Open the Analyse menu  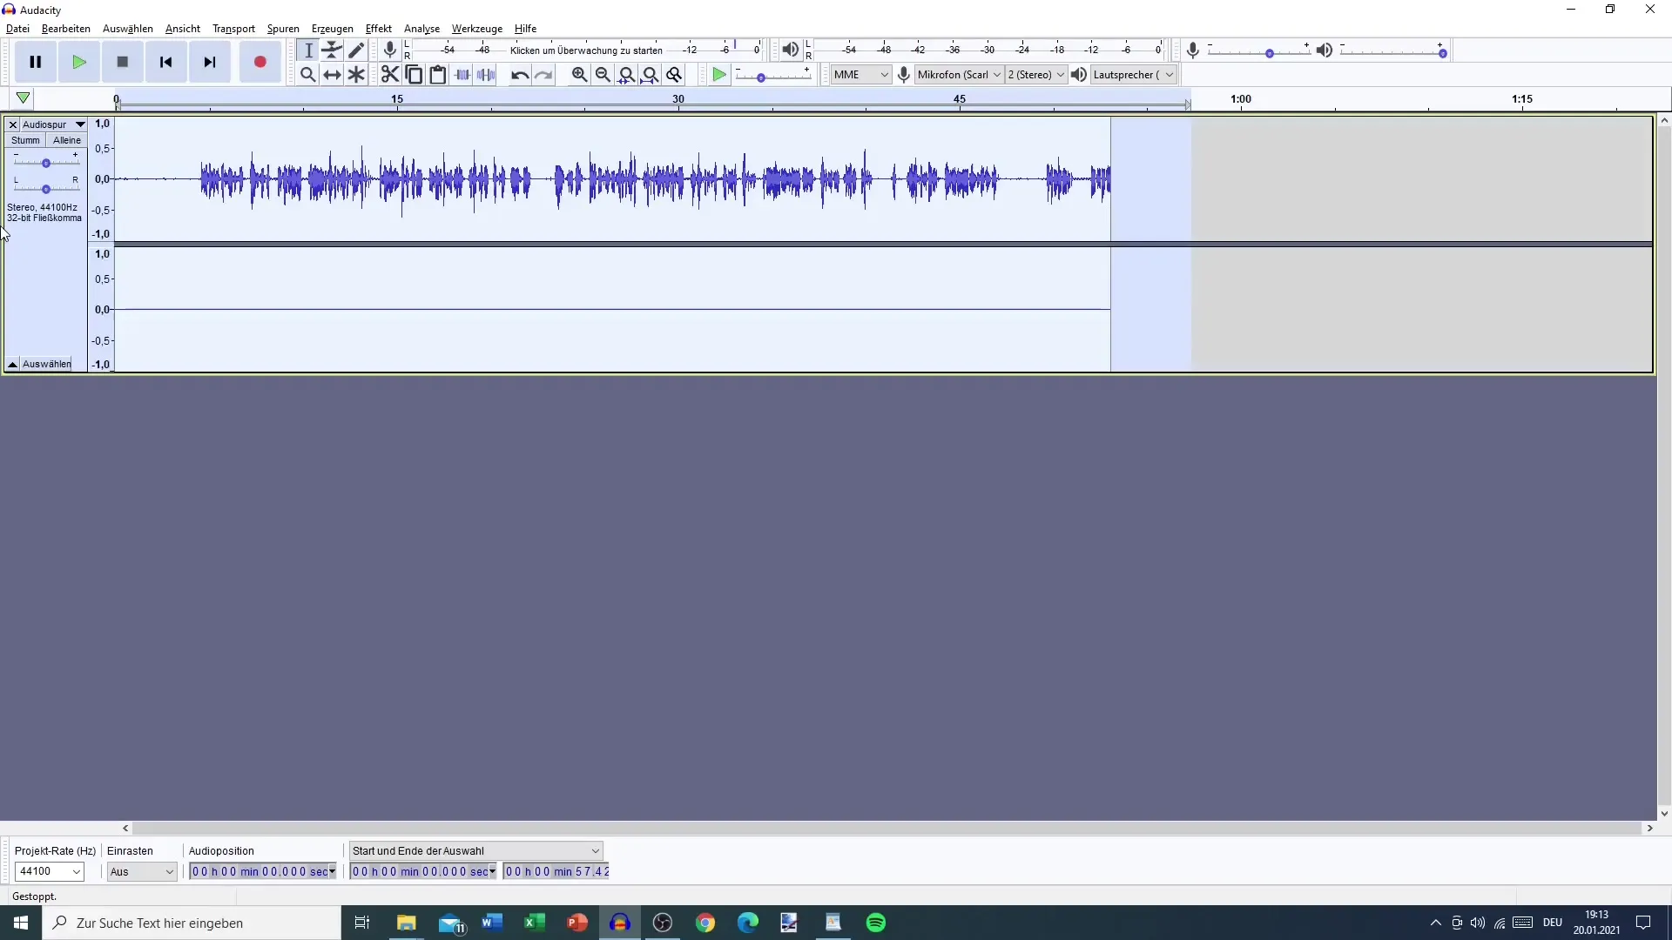[x=422, y=29]
